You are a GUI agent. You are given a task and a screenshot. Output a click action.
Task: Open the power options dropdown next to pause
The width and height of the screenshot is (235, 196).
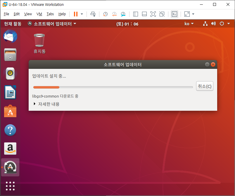click(82, 14)
